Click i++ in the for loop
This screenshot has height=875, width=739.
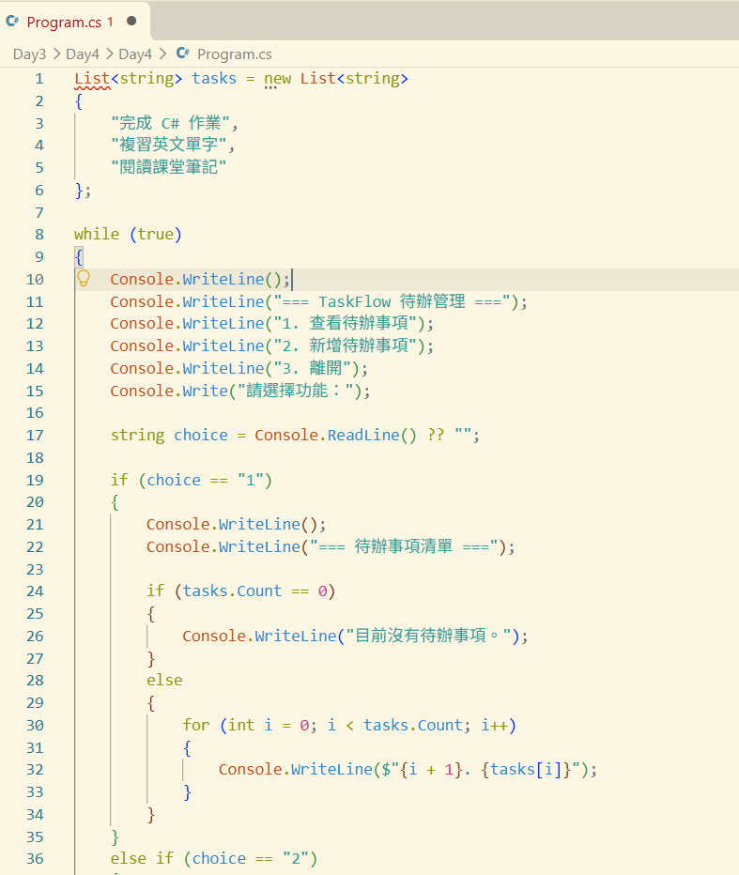pyautogui.click(x=495, y=725)
